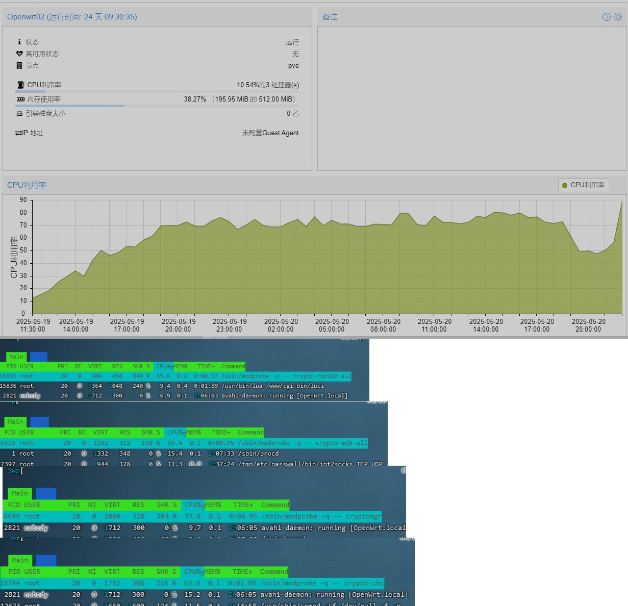Viewport: 628px width, 606px height.
Task: Click the exchange arrows icon beside IP 地址
Action: [x=18, y=133]
